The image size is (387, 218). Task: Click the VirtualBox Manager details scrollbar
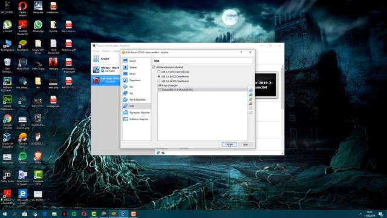(x=282, y=87)
